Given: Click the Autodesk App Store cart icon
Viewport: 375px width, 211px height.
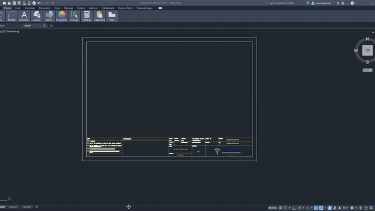Looking at the screenshot, I should pyautogui.click(x=338, y=3).
